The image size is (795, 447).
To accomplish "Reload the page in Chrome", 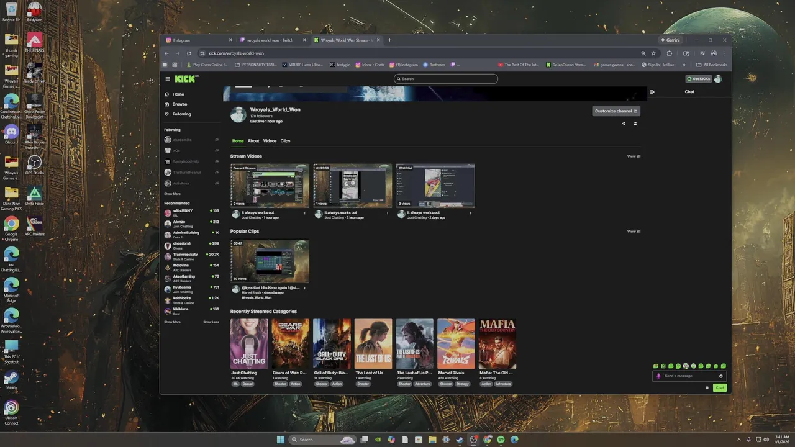I will (x=189, y=53).
